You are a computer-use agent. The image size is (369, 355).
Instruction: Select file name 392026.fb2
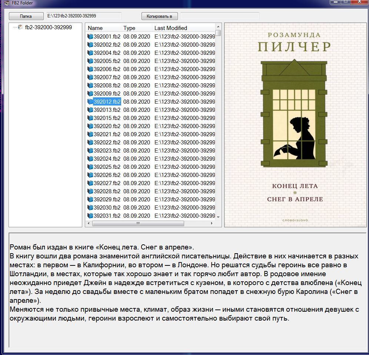click(107, 175)
